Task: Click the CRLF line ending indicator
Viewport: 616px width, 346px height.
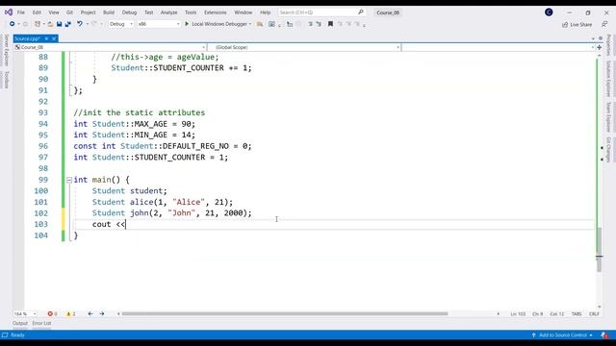Action: pyautogui.click(x=594, y=313)
